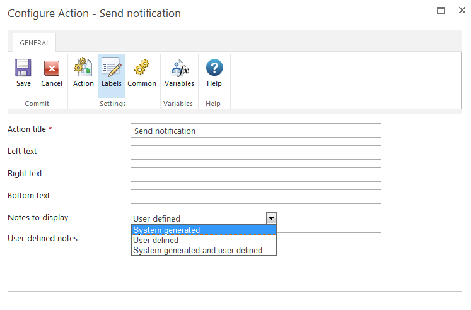Collapse the Notes to display dropdown arrow
The height and width of the screenshot is (310, 471).
[271, 218]
